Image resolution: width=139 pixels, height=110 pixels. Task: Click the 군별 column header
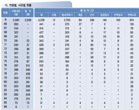[x=54, y=15]
